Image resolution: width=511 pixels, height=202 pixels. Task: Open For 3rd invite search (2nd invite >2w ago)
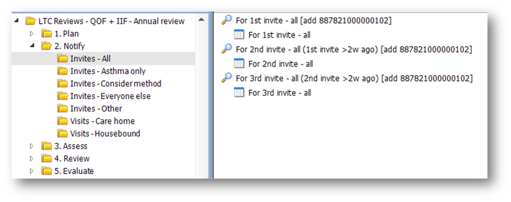[x=354, y=78]
